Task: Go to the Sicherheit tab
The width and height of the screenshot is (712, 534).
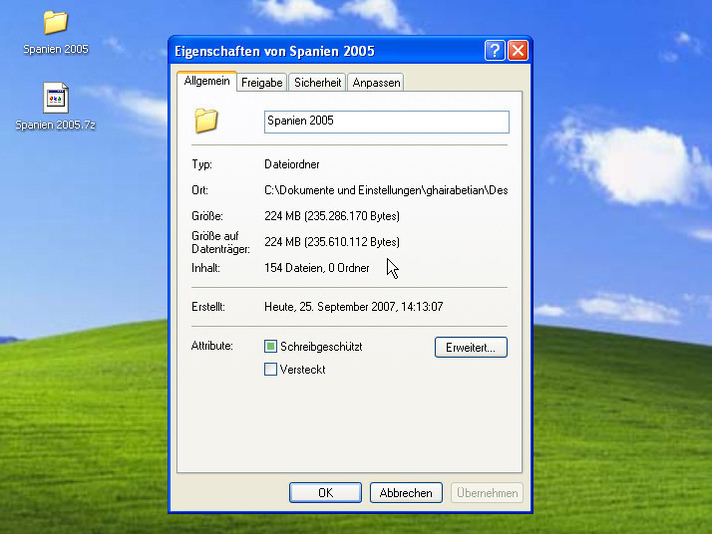Action: click(317, 83)
